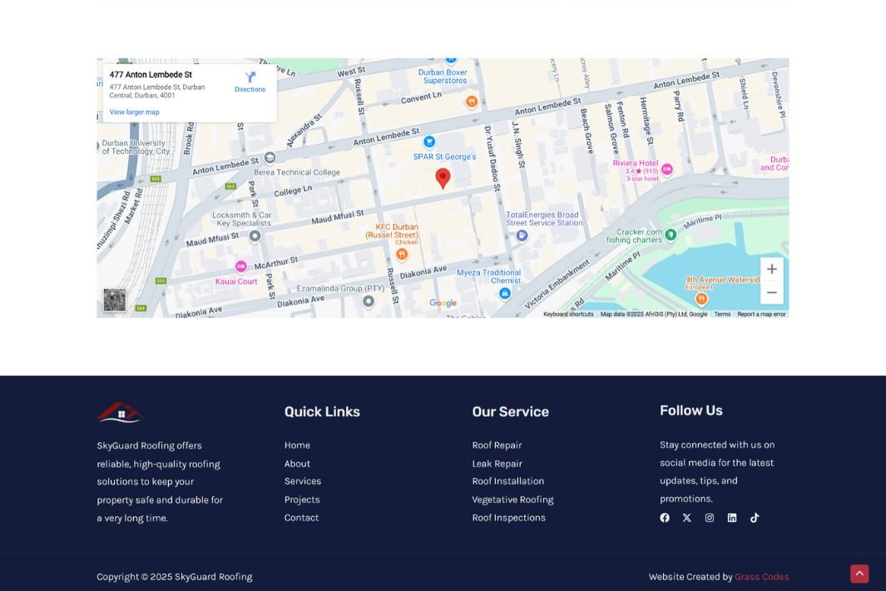Click the Durban University of Technology label
The width and height of the screenshot is (886, 591).
pyautogui.click(x=136, y=147)
